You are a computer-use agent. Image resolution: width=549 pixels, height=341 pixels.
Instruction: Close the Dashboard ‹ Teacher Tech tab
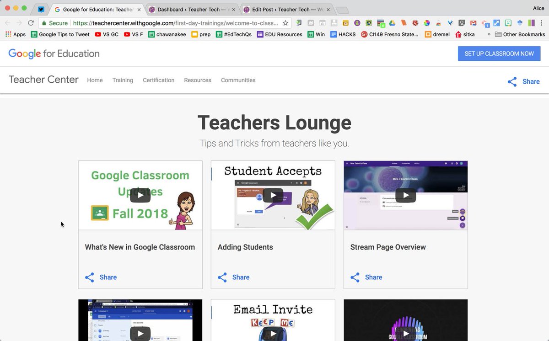(233, 9)
